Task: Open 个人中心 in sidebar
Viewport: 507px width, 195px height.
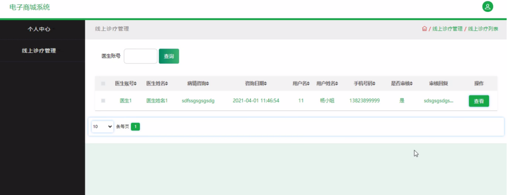Action: coord(39,29)
